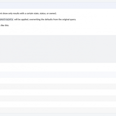Click the word 'certain' in the first sentence
Image resolution: width=116 pixels, height=116 pixels.
tap(30, 13)
